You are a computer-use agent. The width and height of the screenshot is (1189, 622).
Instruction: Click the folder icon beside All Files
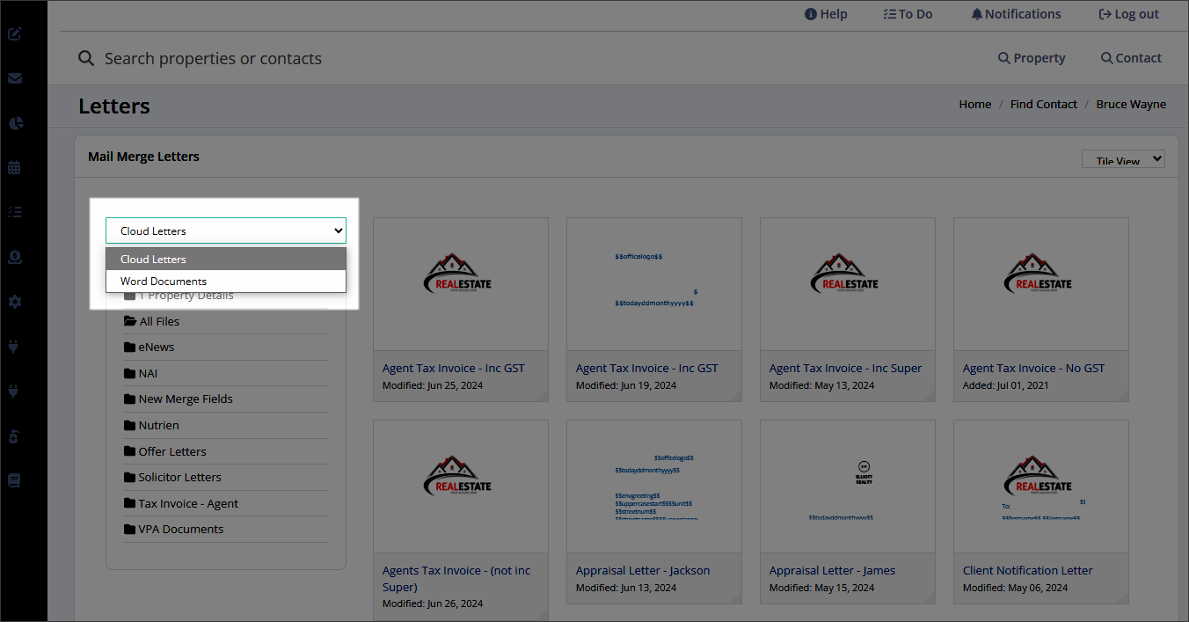[x=130, y=321]
